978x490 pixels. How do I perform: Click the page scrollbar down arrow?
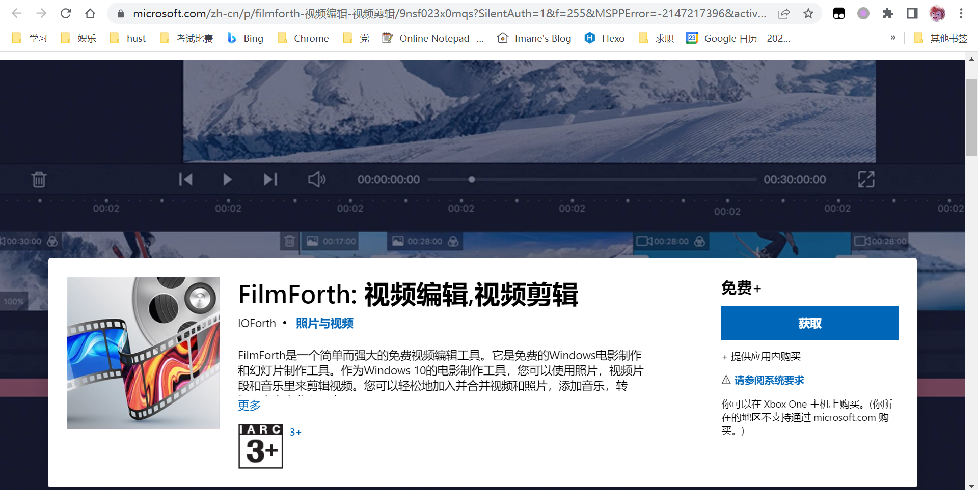(x=971, y=485)
